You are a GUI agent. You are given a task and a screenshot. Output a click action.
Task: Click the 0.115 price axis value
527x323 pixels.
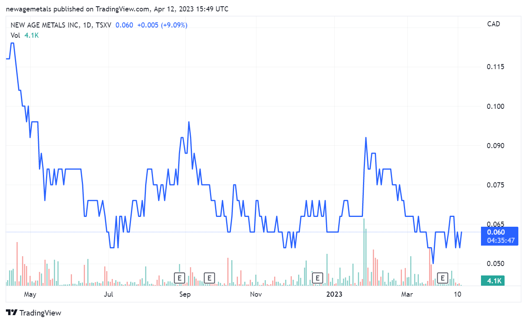point(496,67)
